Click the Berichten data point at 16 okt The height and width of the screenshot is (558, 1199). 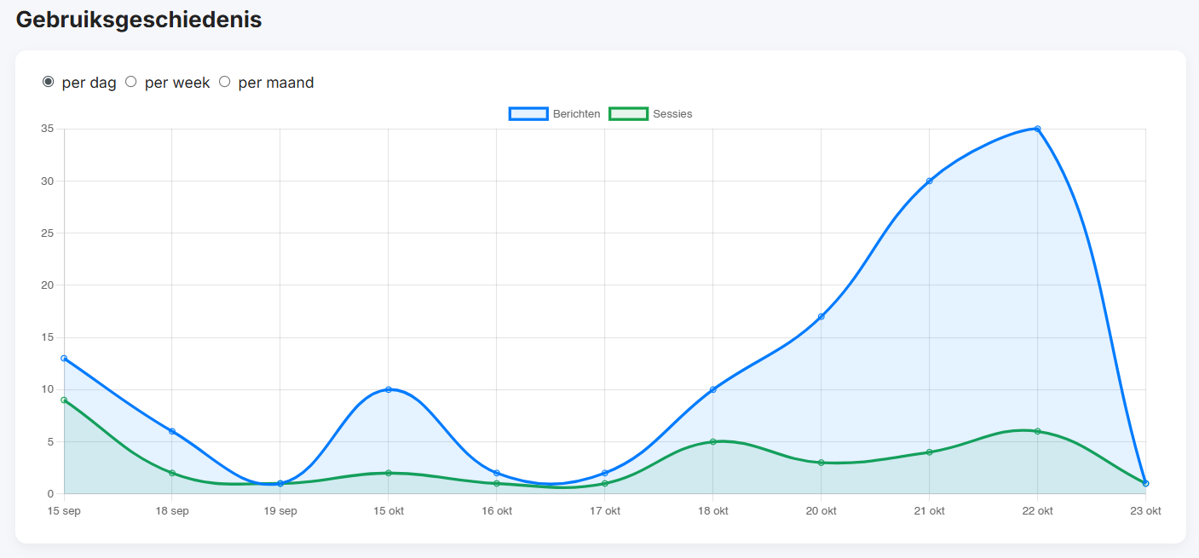pyautogui.click(x=497, y=473)
